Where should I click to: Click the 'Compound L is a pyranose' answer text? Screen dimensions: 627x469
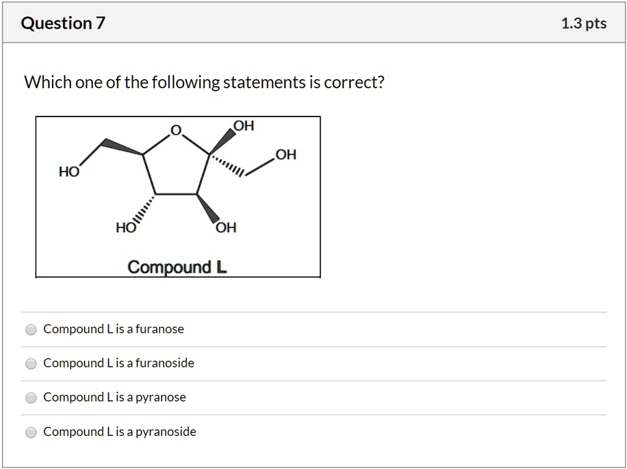pyautogui.click(x=115, y=397)
